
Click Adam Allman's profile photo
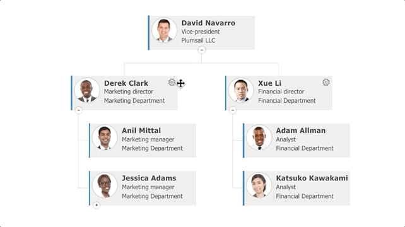pos(259,137)
